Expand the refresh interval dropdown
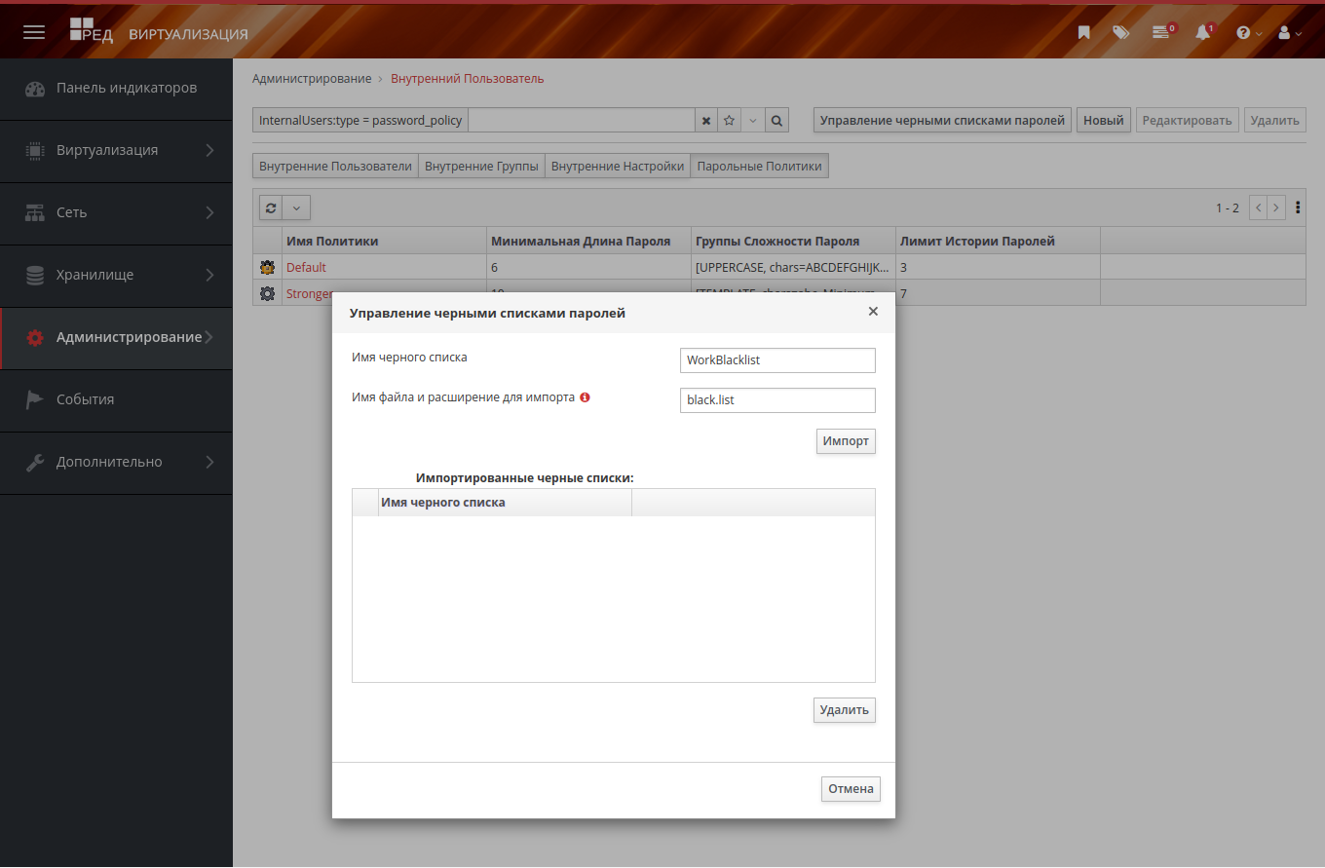 click(x=297, y=208)
